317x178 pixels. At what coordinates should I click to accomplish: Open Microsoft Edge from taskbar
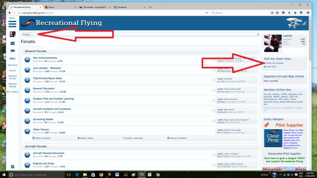(77, 175)
